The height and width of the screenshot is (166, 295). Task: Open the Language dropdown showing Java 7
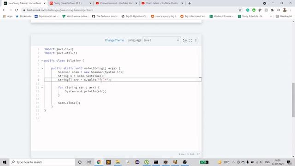coord(161,40)
